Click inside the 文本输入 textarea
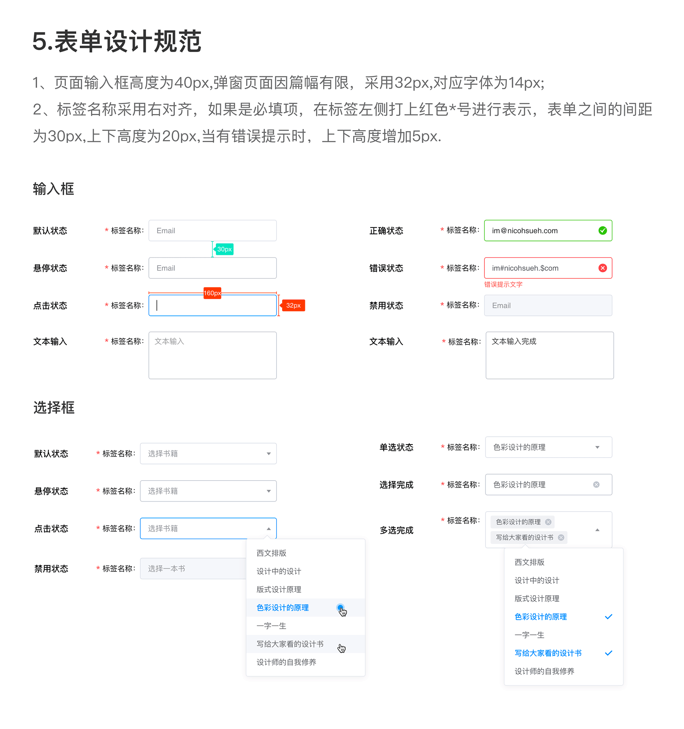This screenshot has height=729, width=684. coord(212,355)
